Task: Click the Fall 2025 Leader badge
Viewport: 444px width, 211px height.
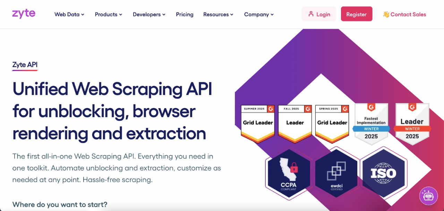Action: (295, 123)
